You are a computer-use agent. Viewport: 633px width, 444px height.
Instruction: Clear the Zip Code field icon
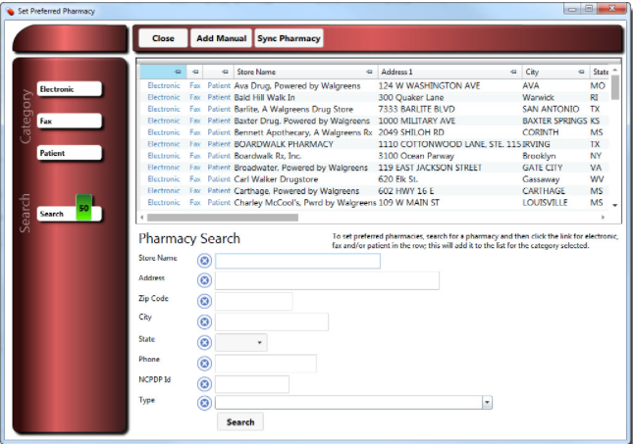click(x=205, y=301)
